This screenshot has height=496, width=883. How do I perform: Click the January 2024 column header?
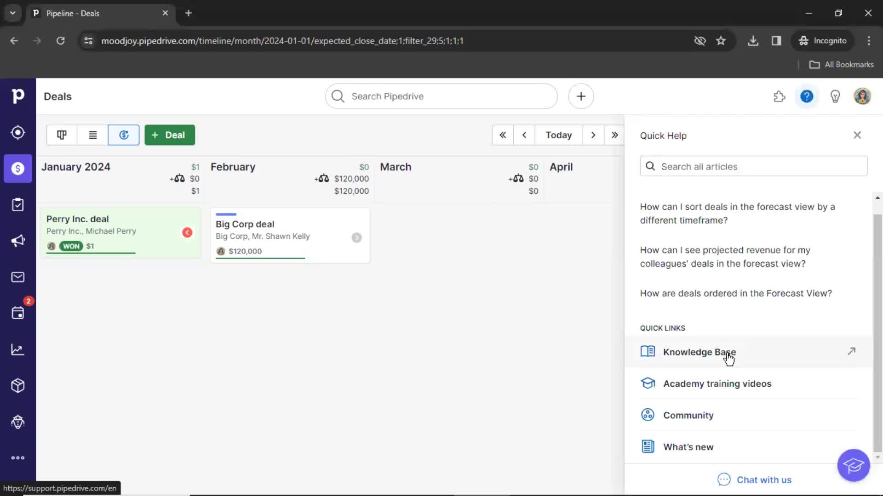[76, 167]
